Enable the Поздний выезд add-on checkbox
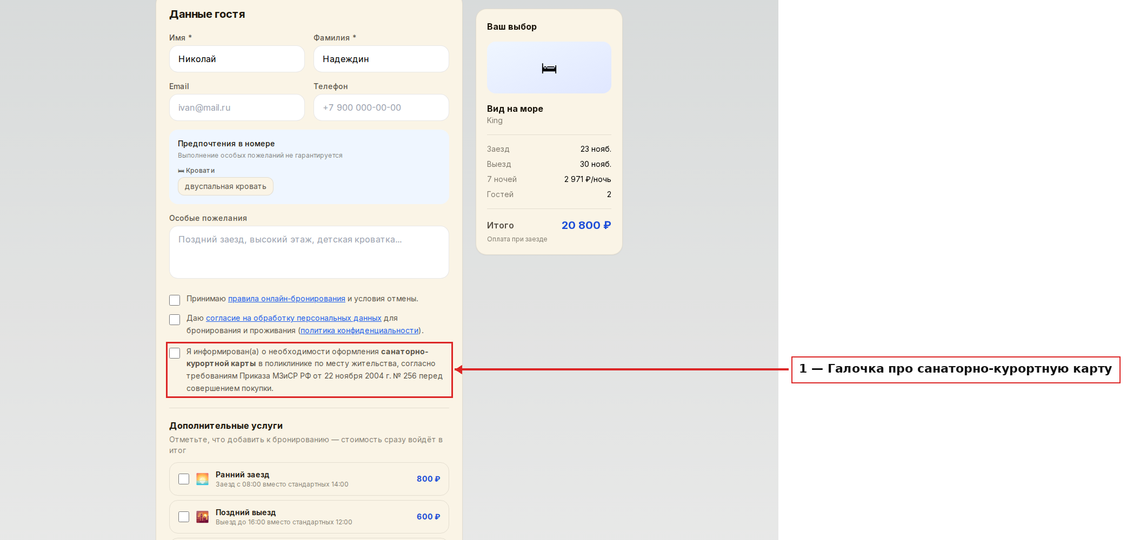1133x540 pixels. (184, 517)
